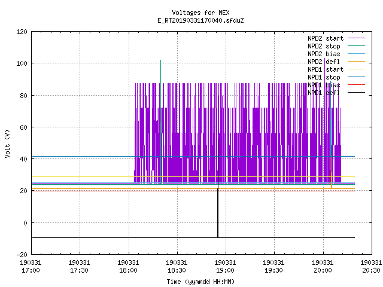This screenshot has width=383, height=287.
Task: Click the chart title 'Voltages for MEX'
Action: point(200,13)
